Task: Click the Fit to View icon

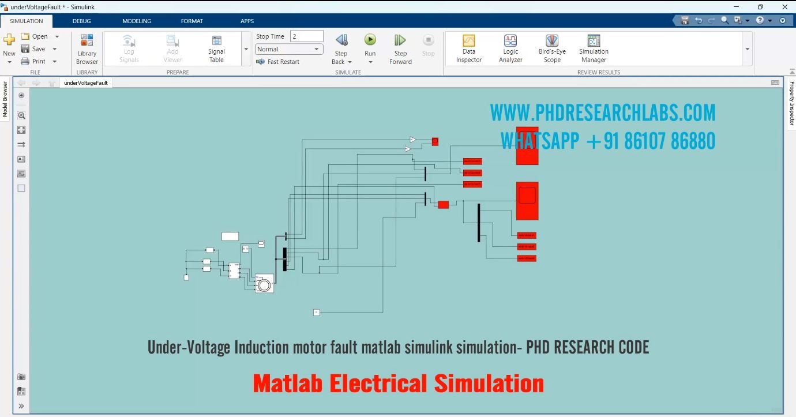Action: pyautogui.click(x=21, y=130)
